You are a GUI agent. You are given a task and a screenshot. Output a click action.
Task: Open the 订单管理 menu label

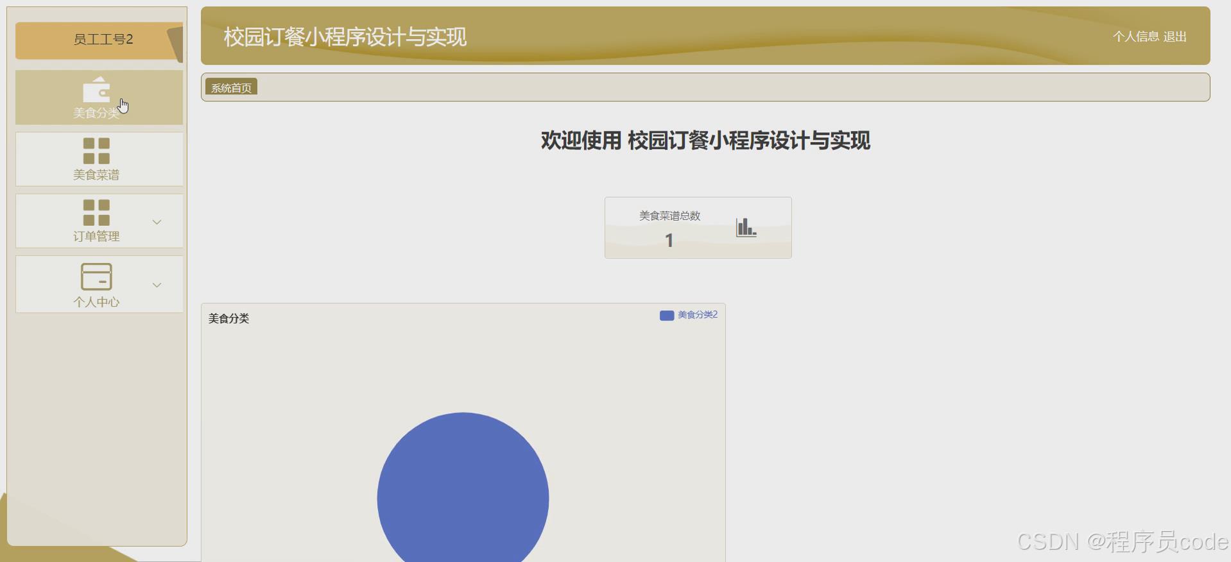[96, 236]
